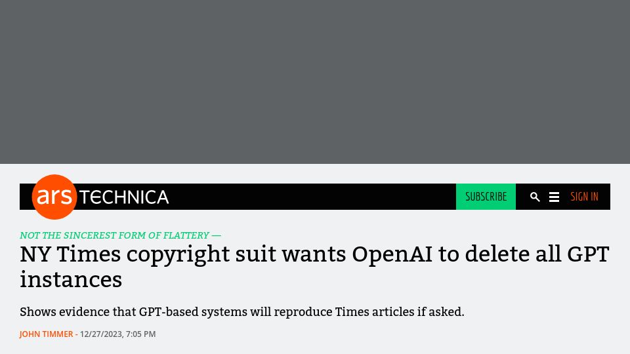Open the search magnifier icon

[535, 197]
